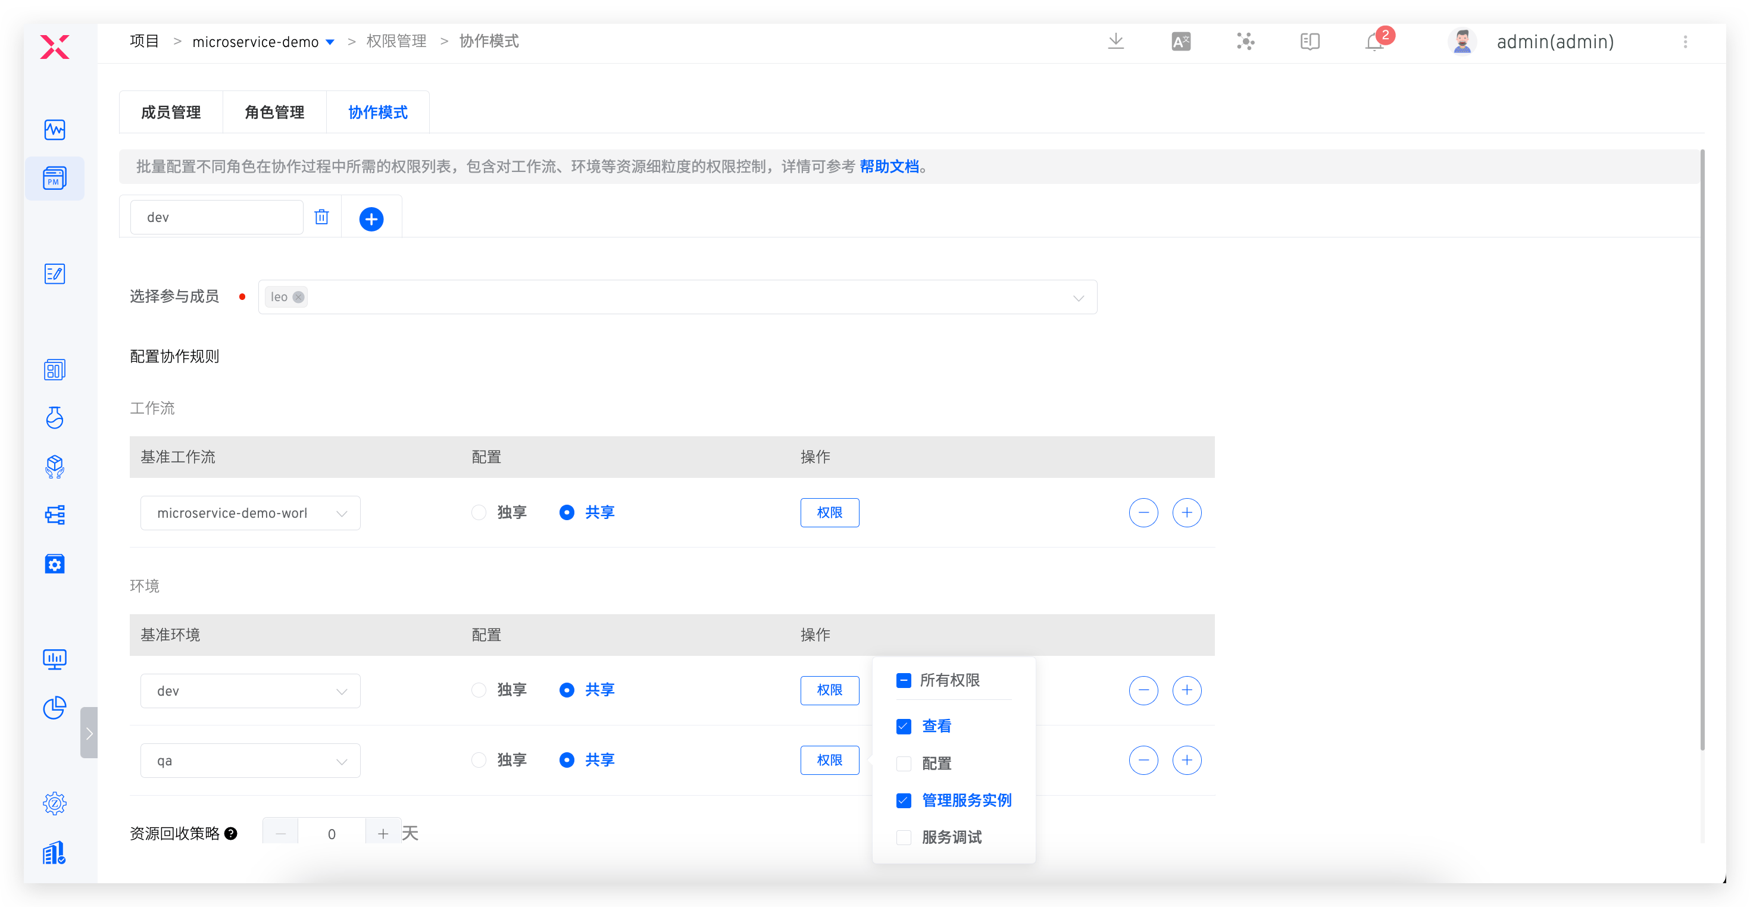
Task: Open the 帮助文档 link
Action: click(889, 167)
